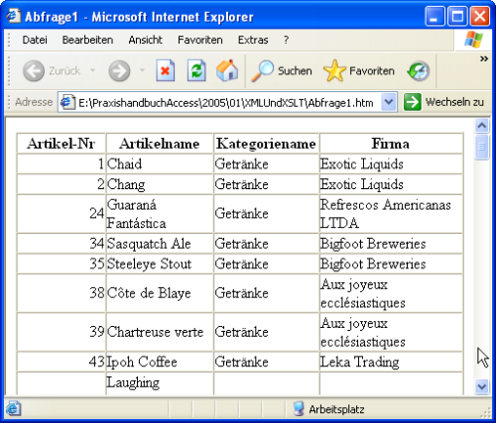Click the Sasquatch Ale cell
This screenshot has height=423, width=496.
pyautogui.click(x=160, y=244)
